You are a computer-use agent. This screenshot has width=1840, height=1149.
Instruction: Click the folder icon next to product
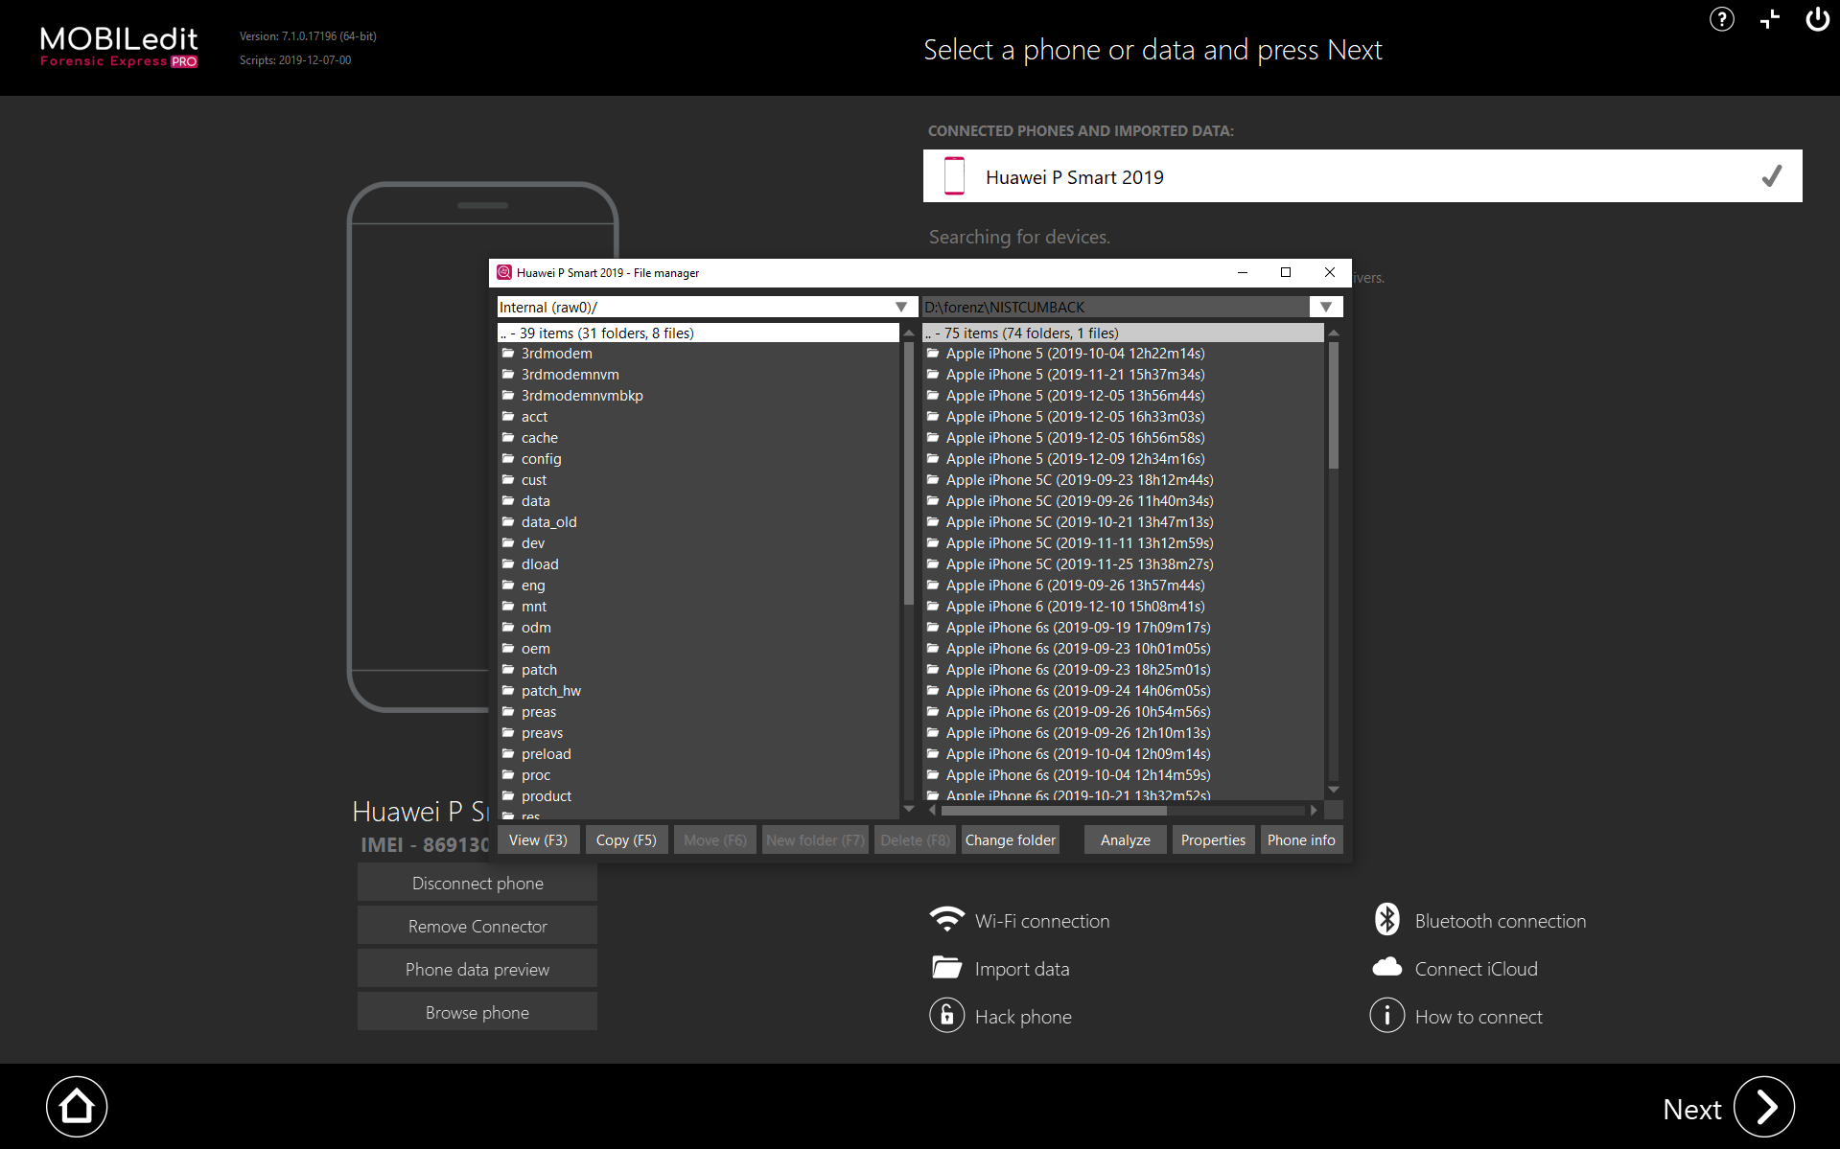[508, 796]
